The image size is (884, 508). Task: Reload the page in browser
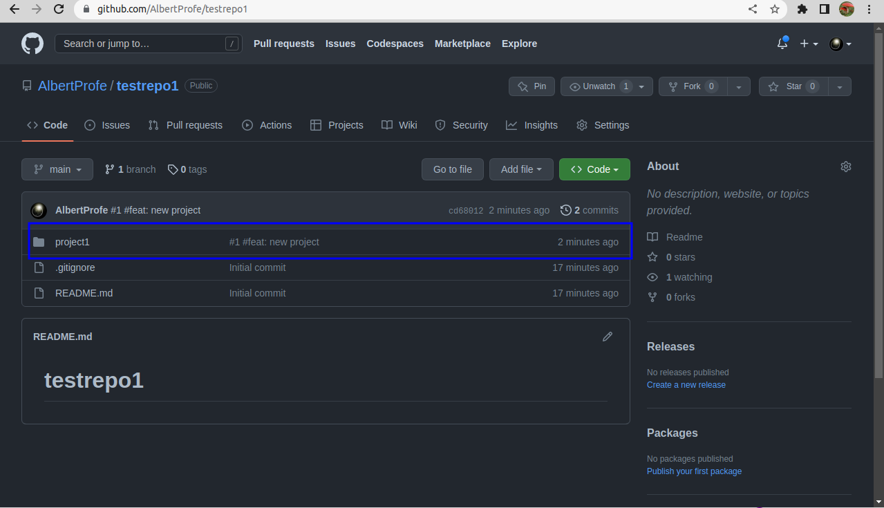tap(59, 9)
